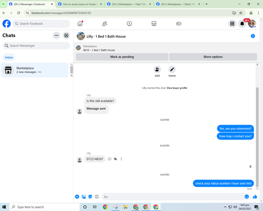Open the Facebook home logo

point(6,24)
